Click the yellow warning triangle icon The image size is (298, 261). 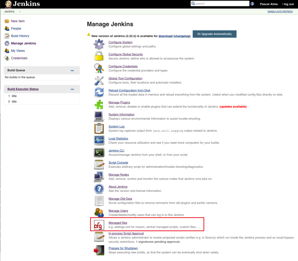click(x=89, y=34)
